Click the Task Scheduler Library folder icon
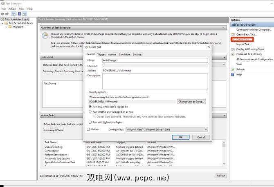The height and width of the screenshot is (187, 274). click(6, 23)
